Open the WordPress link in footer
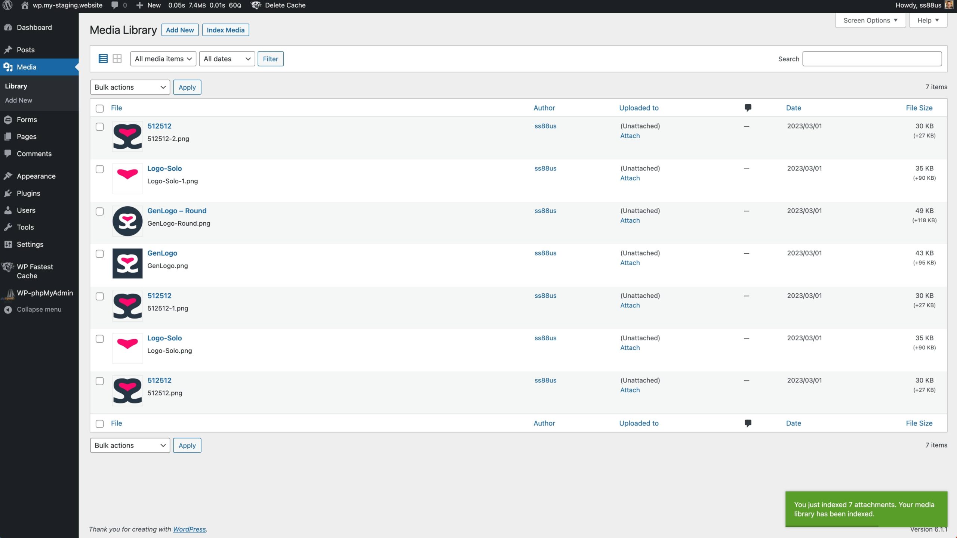 (189, 529)
